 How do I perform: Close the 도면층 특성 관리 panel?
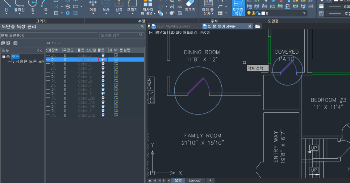pyautogui.click(x=142, y=26)
